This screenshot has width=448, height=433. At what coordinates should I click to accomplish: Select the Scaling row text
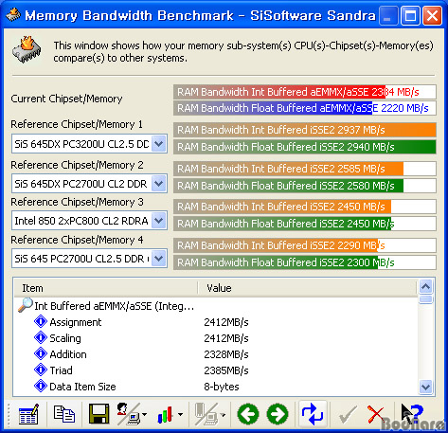click(65, 338)
